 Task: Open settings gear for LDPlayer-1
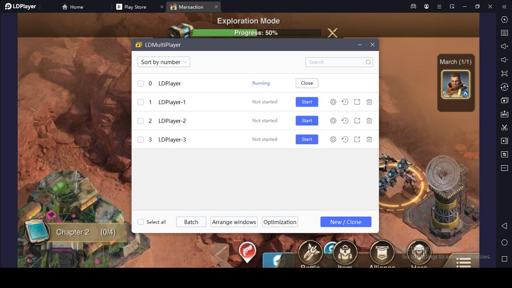click(x=333, y=102)
